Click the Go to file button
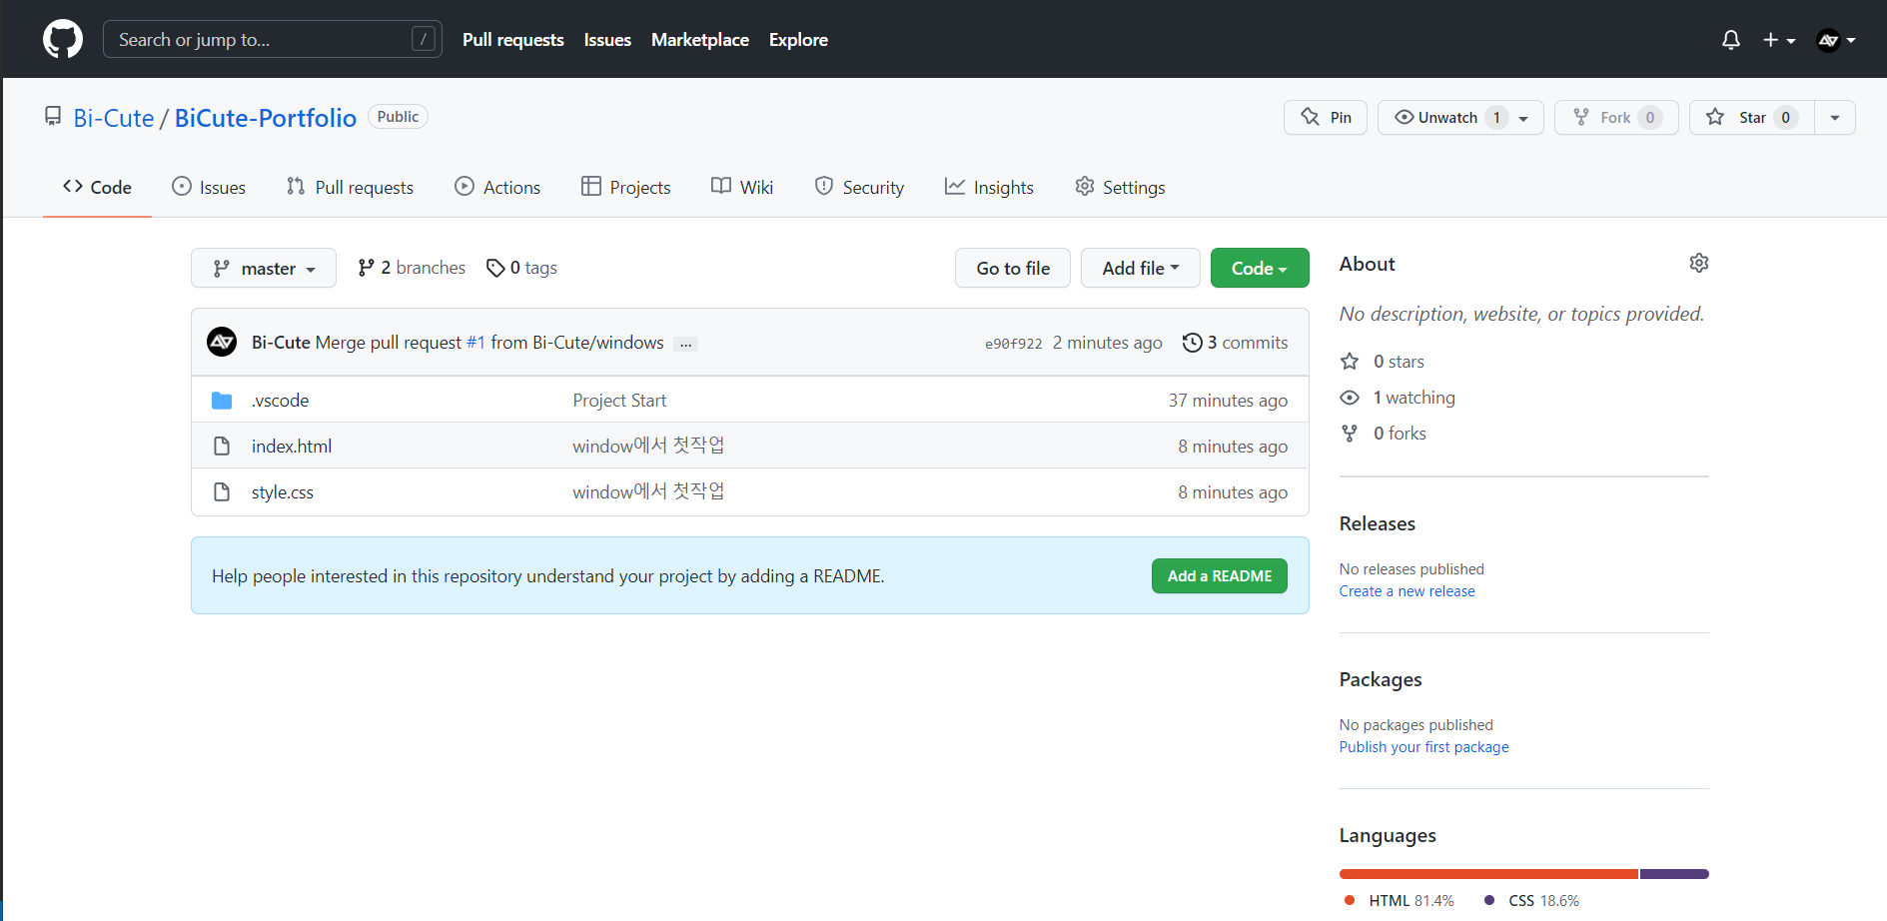Screen dimensions: 1887x921 [x=1013, y=268]
